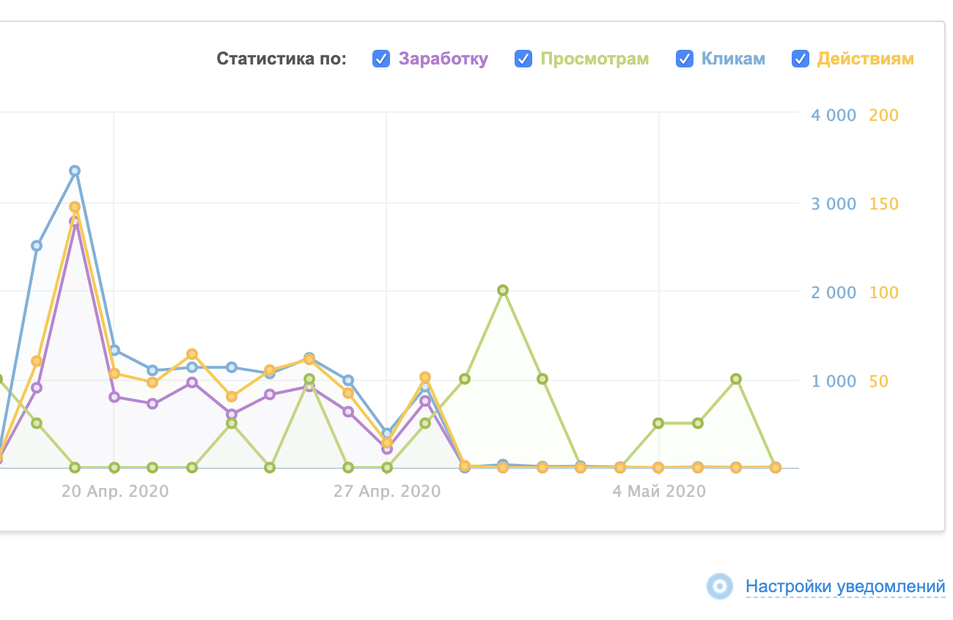Click the round notification settings icon

pos(720,586)
